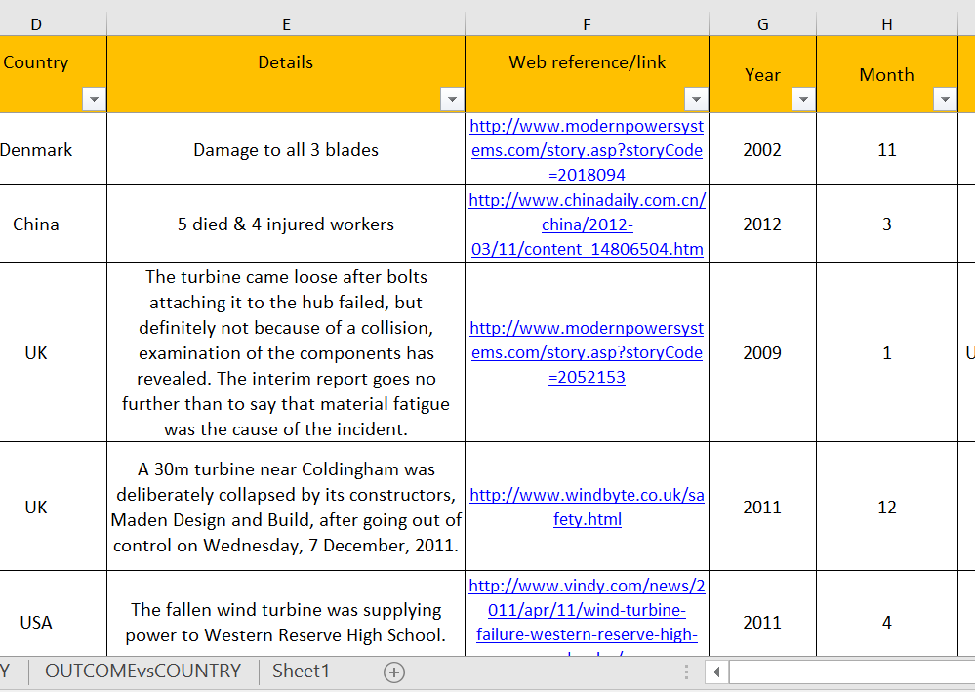
Task: Select column F header
Action: pos(587,24)
